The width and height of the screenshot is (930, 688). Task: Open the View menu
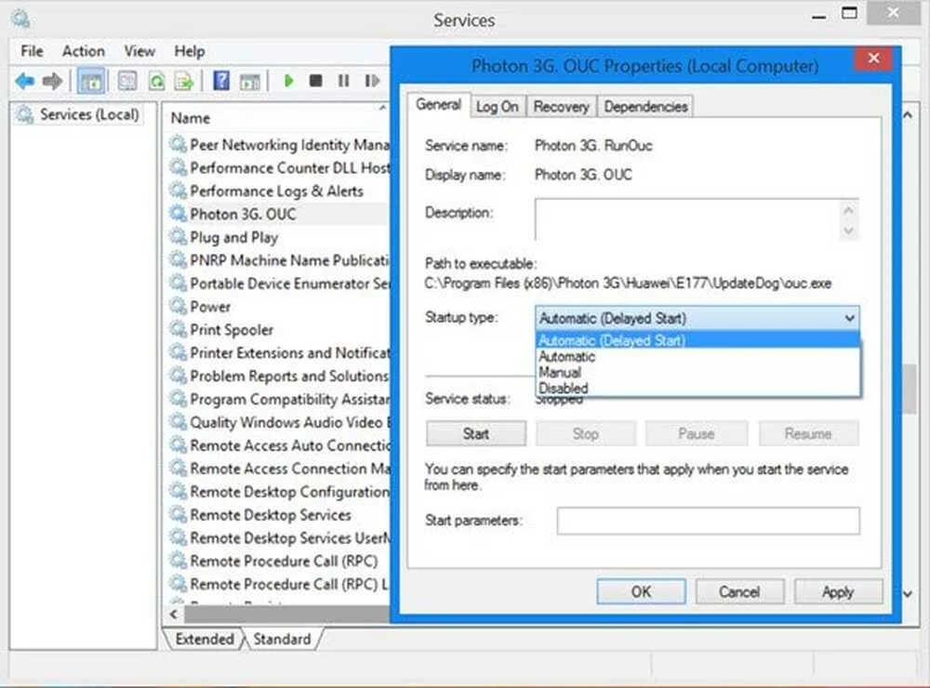click(x=139, y=51)
